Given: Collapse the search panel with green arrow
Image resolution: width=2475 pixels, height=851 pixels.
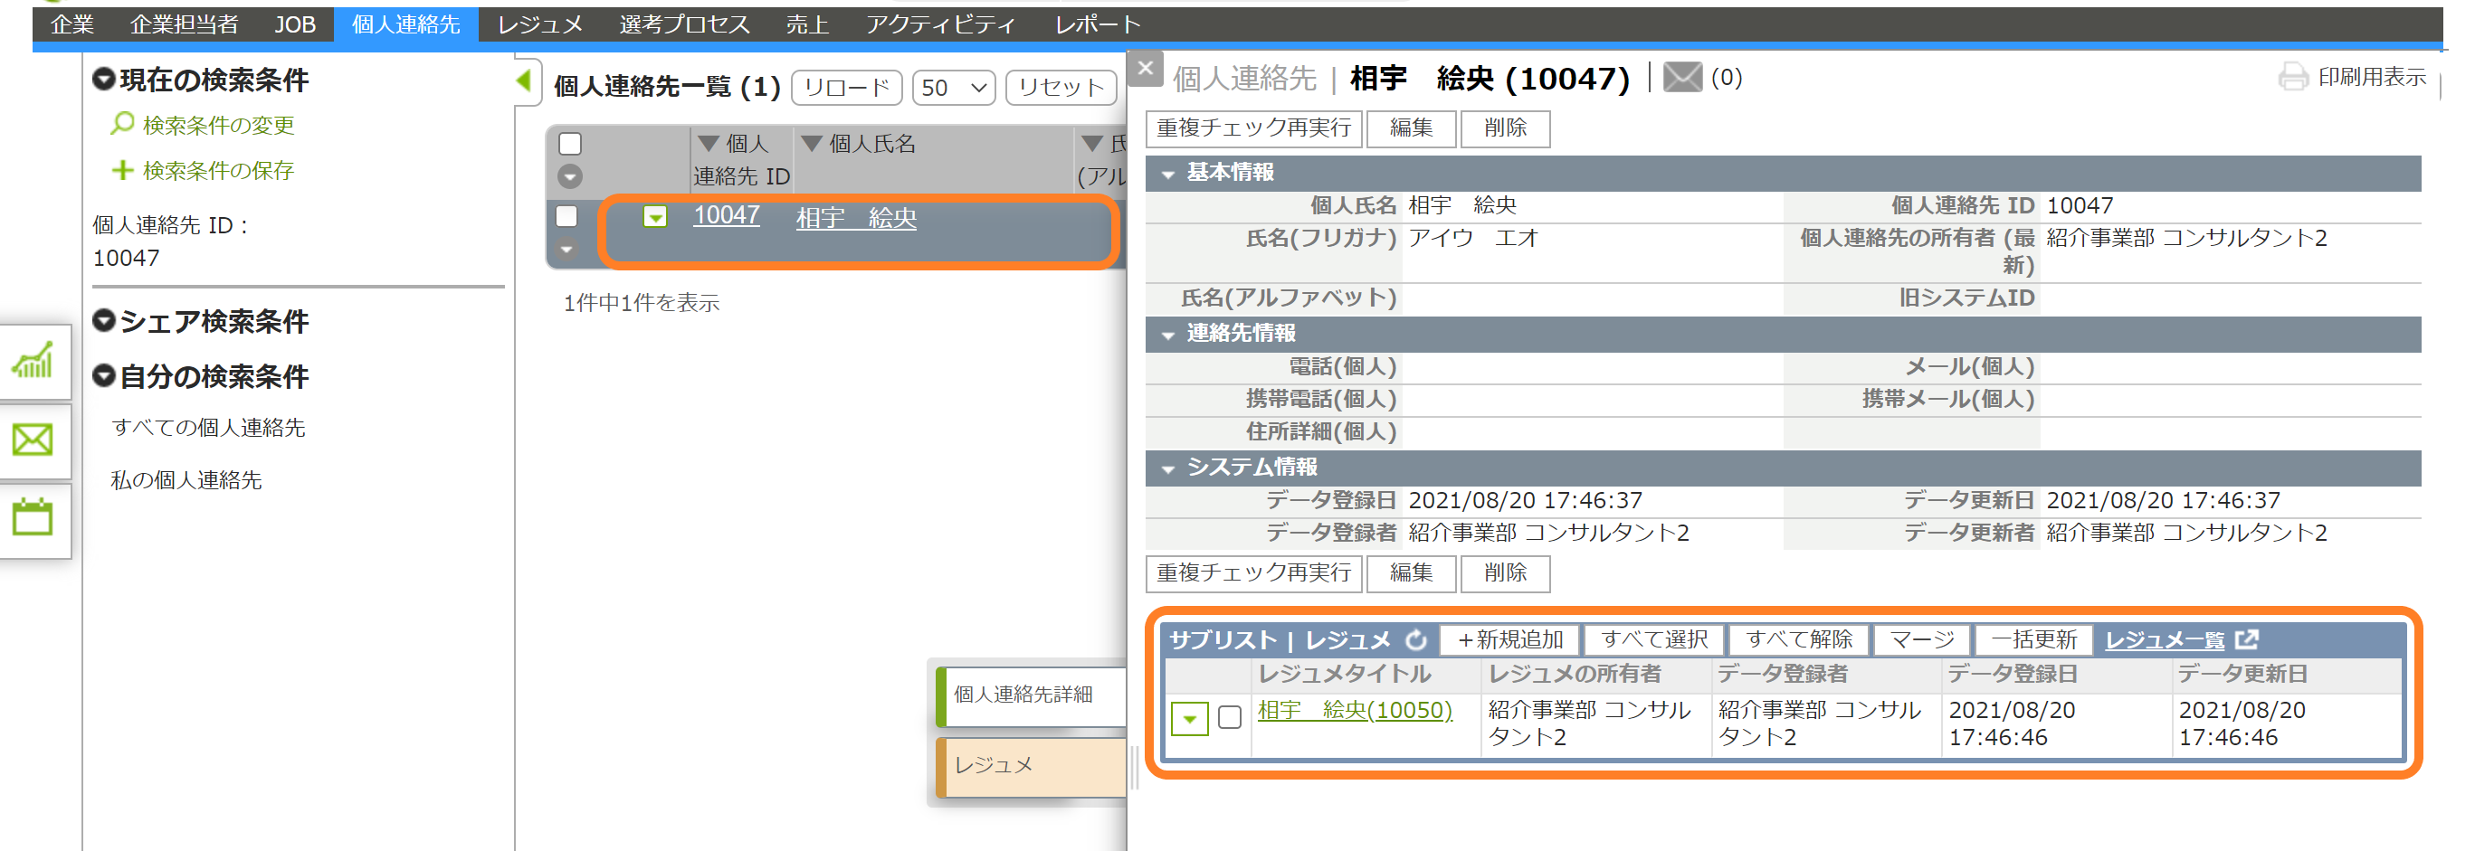Looking at the screenshot, I should (x=524, y=80).
